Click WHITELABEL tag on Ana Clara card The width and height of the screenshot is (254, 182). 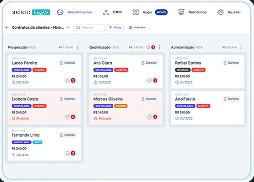click(x=103, y=70)
